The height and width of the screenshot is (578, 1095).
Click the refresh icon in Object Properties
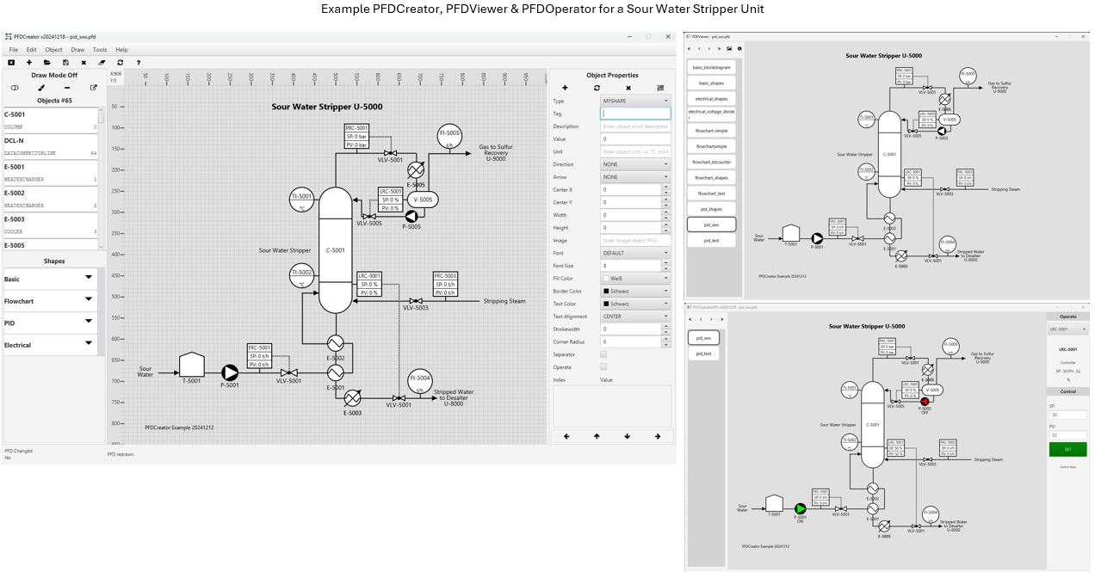point(597,88)
